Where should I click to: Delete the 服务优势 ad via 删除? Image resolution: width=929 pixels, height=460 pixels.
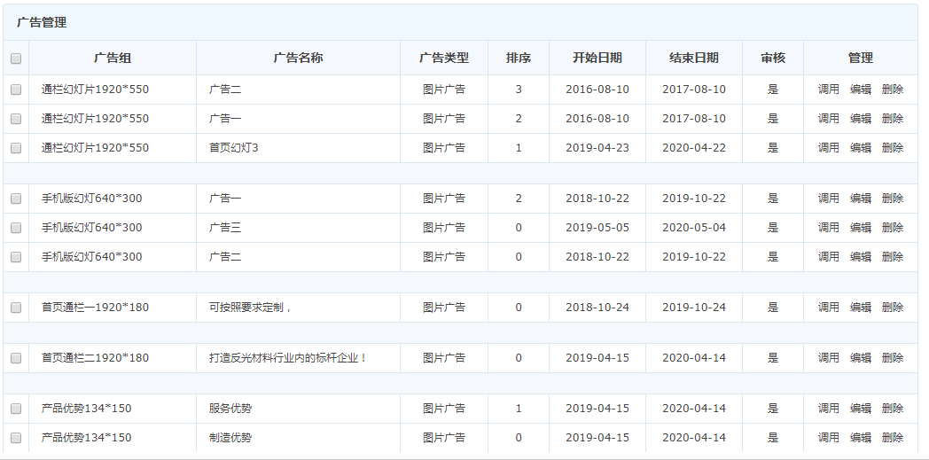(892, 409)
